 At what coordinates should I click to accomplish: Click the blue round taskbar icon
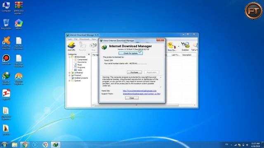coord(35,145)
